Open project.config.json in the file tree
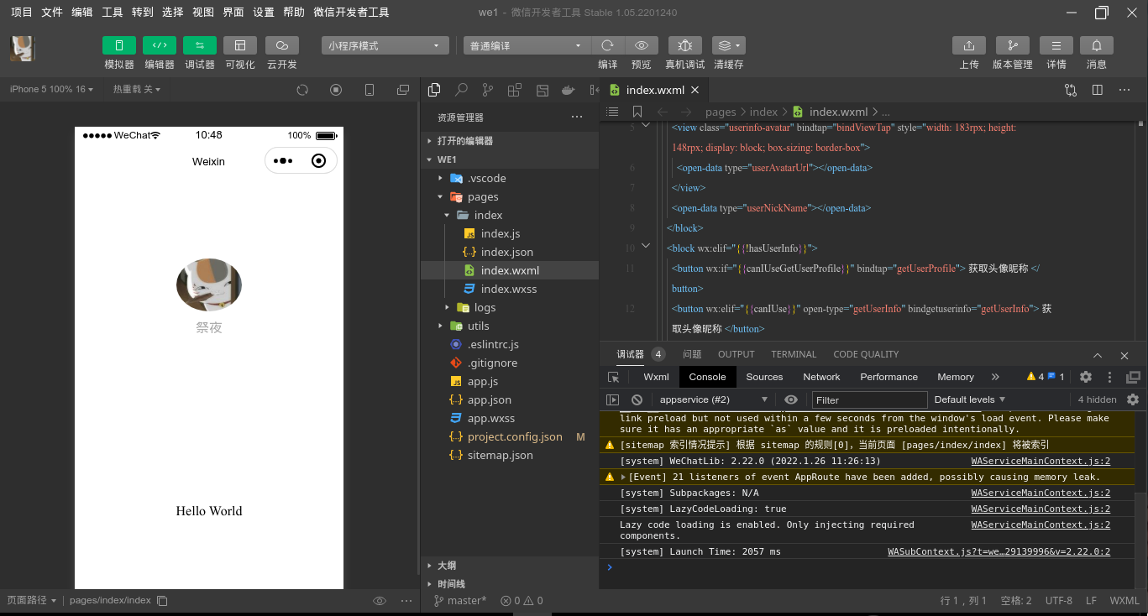Viewport: 1148px width, 616px height. tap(510, 436)
